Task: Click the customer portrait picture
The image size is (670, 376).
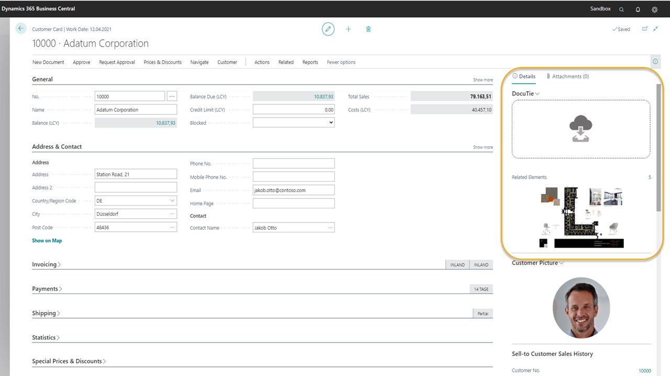Action: click(581, 308)
